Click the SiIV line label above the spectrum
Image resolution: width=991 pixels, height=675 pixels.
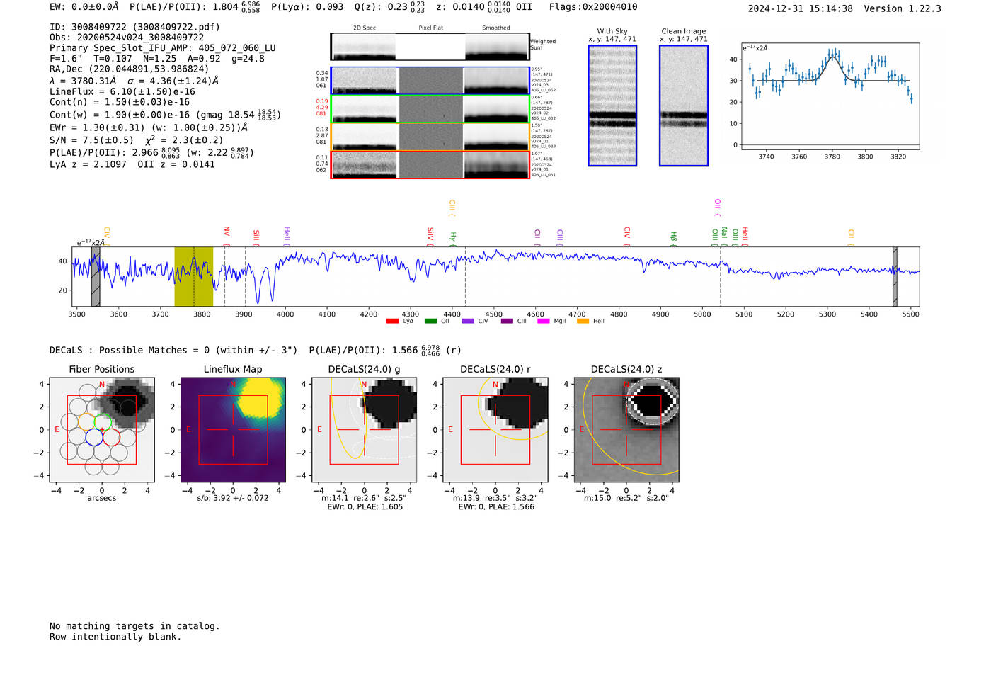point(430,235)
